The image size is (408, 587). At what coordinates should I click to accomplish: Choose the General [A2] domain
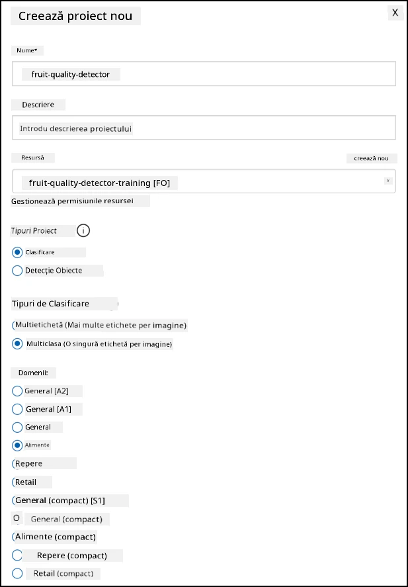tap(17, 391)
